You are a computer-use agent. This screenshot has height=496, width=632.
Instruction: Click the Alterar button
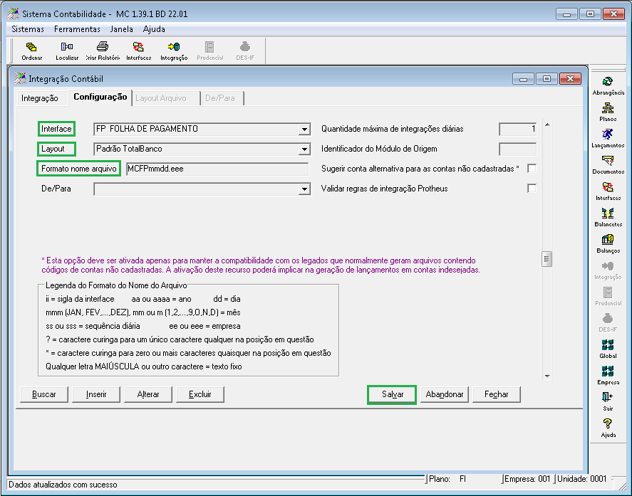click(148, 394)
